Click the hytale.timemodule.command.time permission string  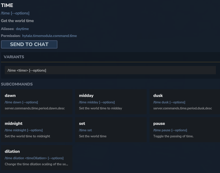pos(49,36)
